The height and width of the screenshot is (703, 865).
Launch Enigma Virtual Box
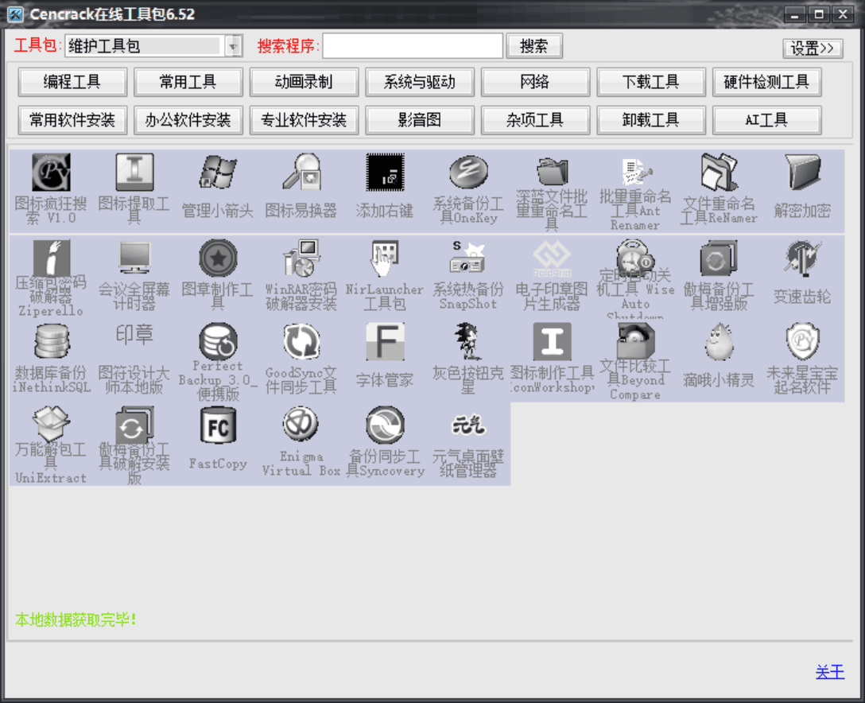(x=301, y=425)
